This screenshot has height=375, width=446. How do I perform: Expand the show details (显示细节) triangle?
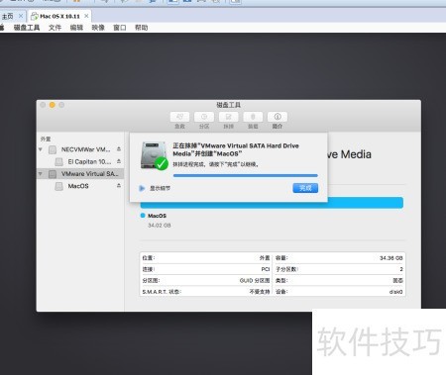(142, 188)
